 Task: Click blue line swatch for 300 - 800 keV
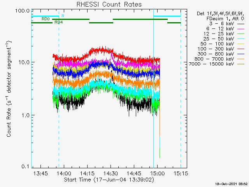(241, 54)
